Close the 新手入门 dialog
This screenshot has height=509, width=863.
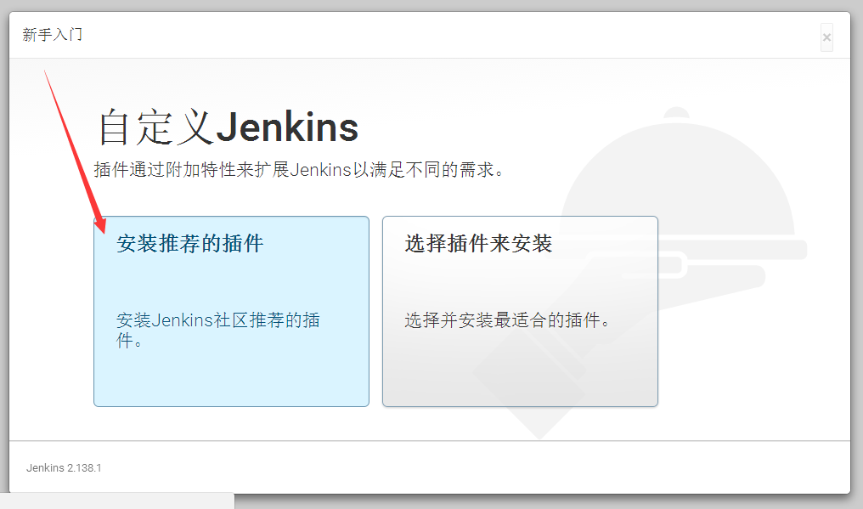tap(826, 37)
